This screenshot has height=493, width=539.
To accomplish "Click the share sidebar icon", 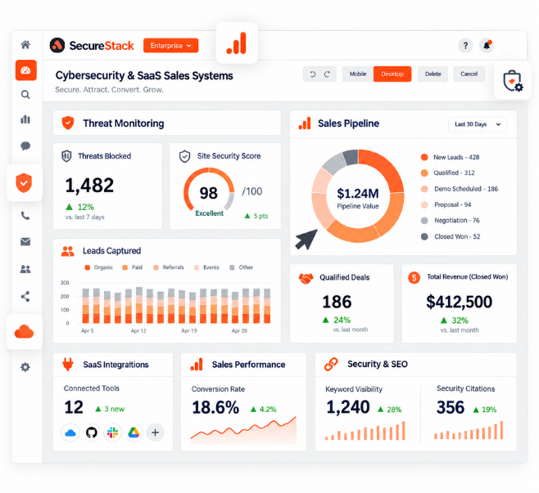I will (25, 297).
